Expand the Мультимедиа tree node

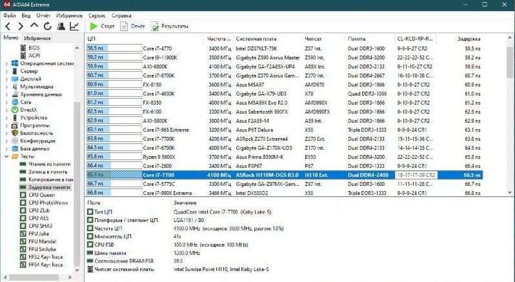[6, 86]
